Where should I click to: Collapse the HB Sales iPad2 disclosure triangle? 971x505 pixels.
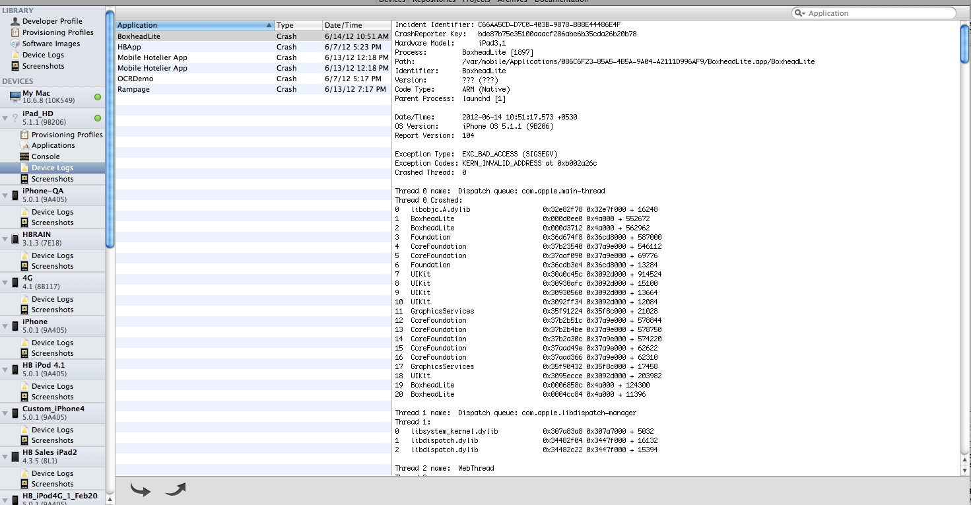(5, 457)
